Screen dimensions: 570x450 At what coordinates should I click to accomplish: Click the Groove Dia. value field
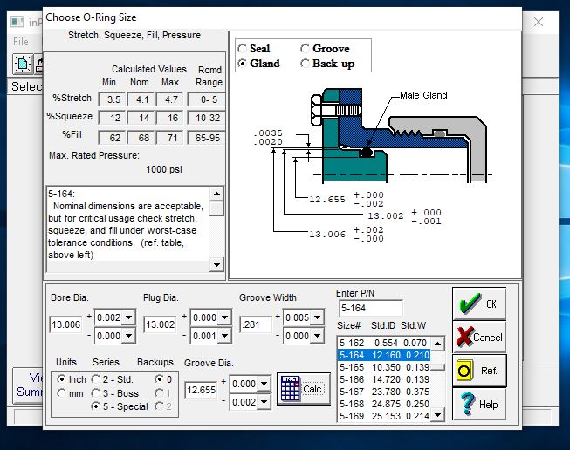[201, 390]
